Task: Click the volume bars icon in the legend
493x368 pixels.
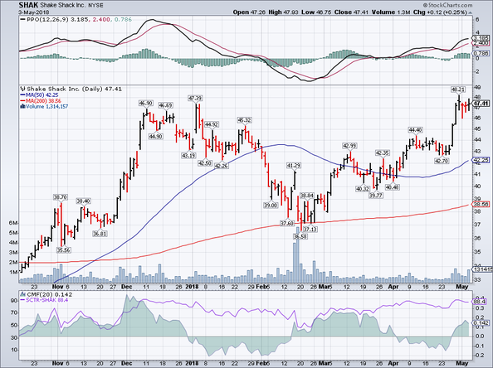Action: pos(22,106)
